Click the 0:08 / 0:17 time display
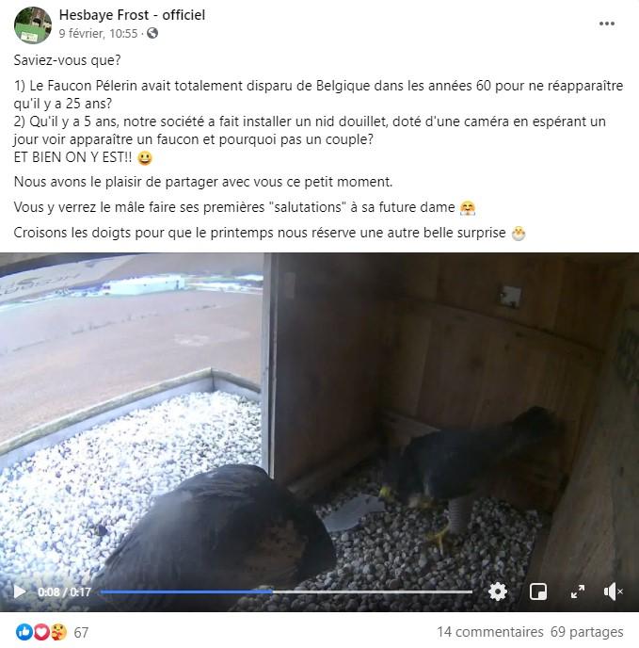This screenshot has width=639, height=648. tap(64, 591)
